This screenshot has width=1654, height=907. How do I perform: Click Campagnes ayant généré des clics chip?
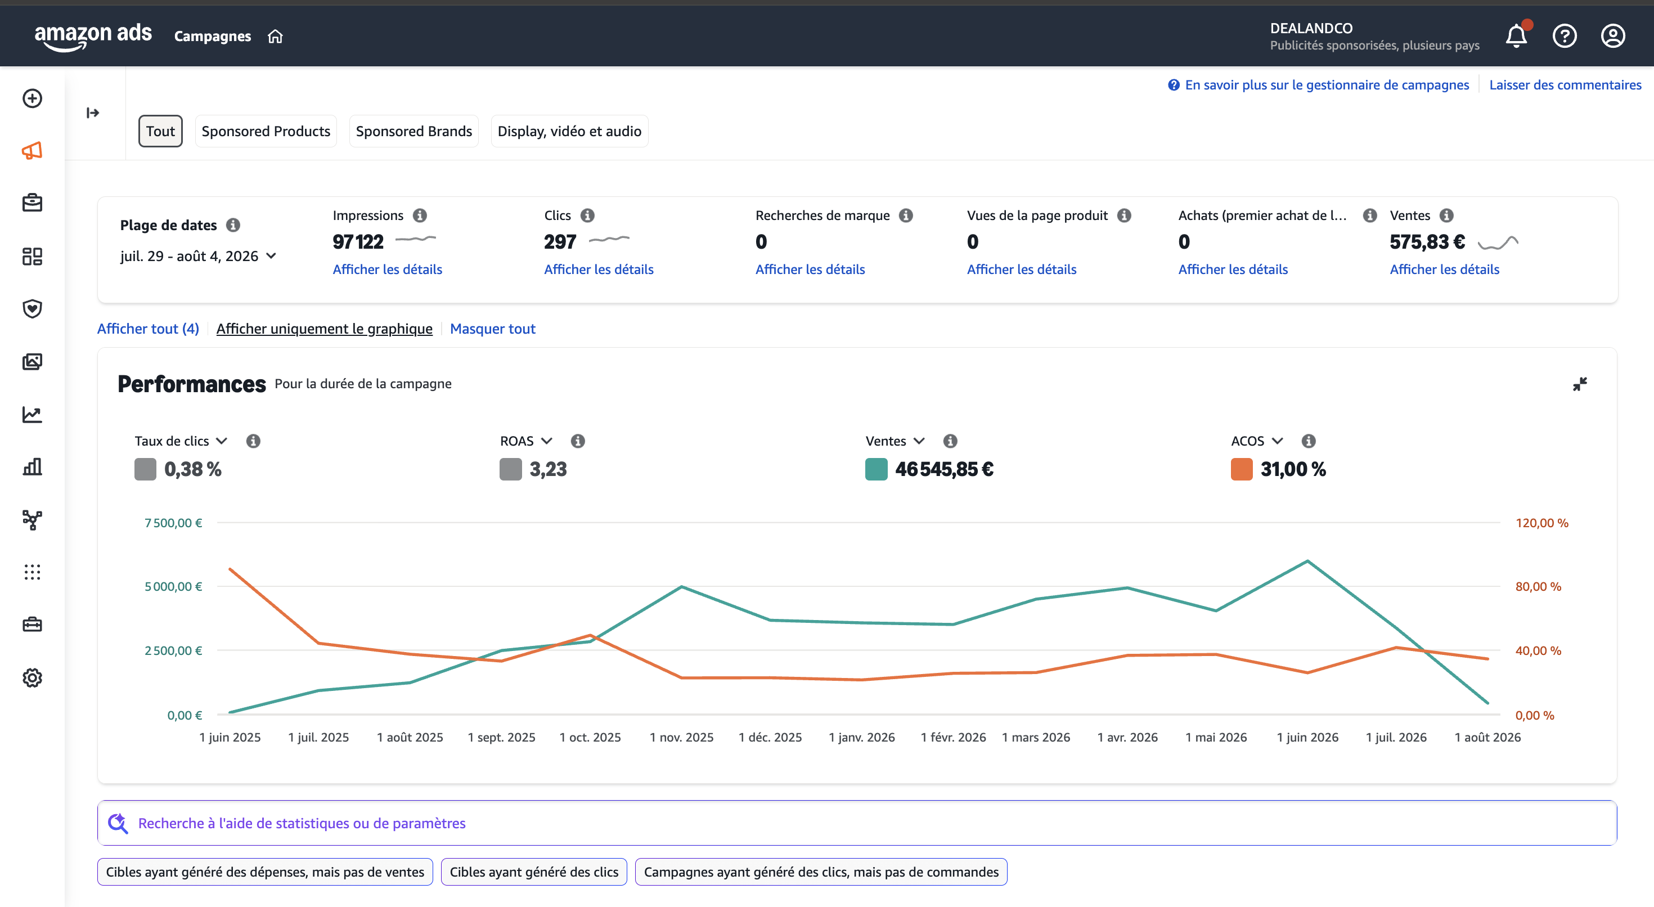[821, 872]
